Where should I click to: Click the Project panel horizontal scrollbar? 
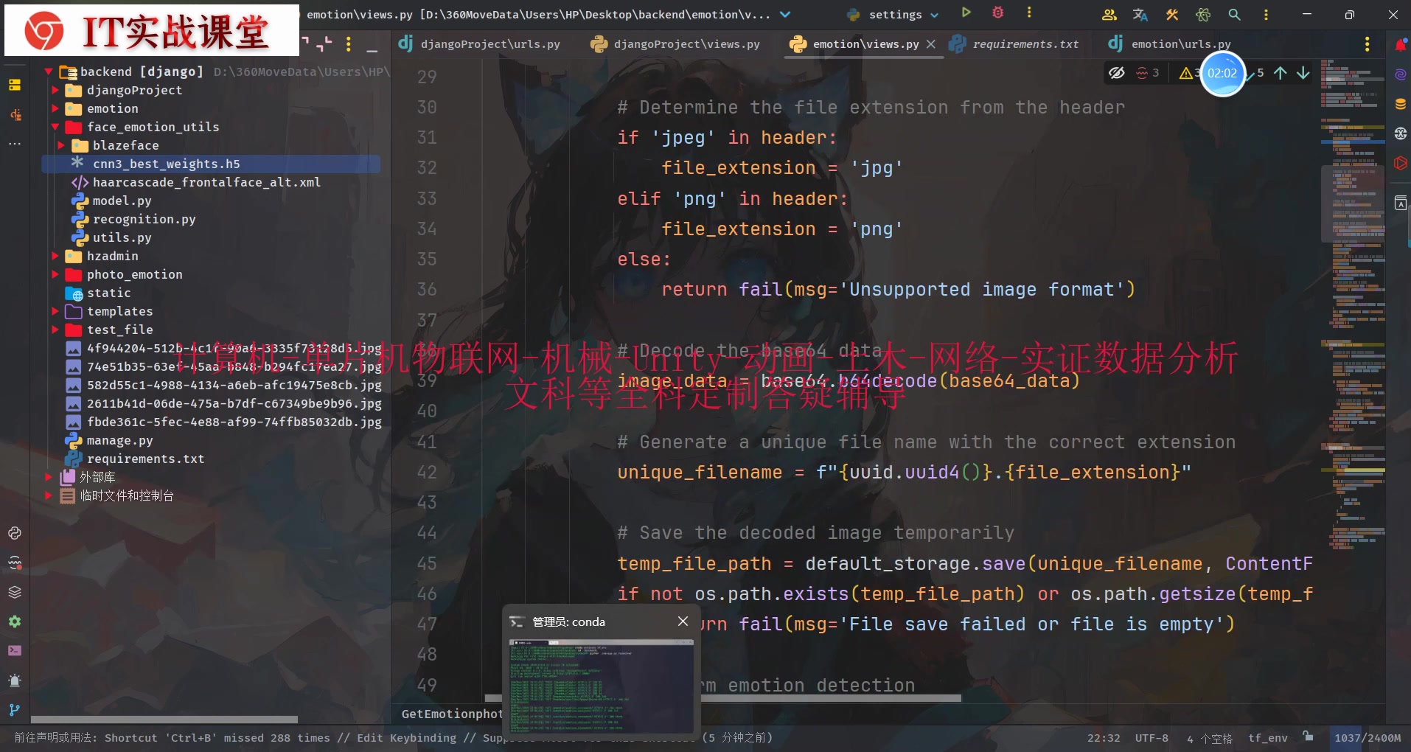(164, 719)
